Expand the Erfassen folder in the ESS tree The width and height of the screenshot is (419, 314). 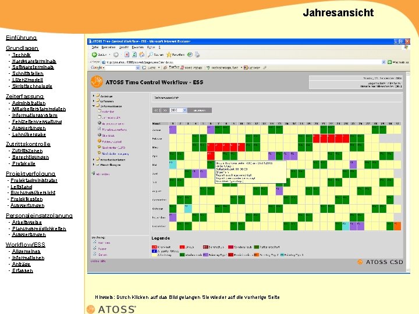pyautogui.click(x=94, y=101)
